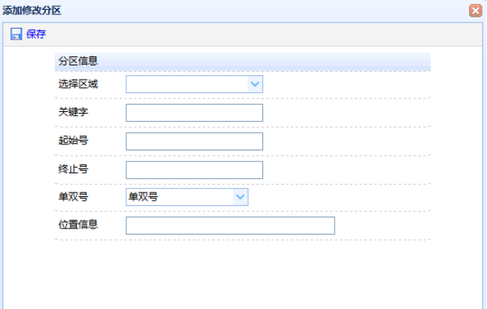Viewport: 487px width, 309px height.
Task: Click the 关键字 field label
Action: coord(74,112)
